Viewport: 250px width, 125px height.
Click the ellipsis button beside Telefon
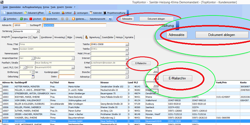127,44
